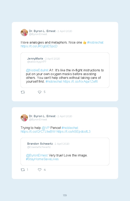Click the retweet icon on the first tweet
The height and width of the screenshot is (201, 130).
(23, 92)
